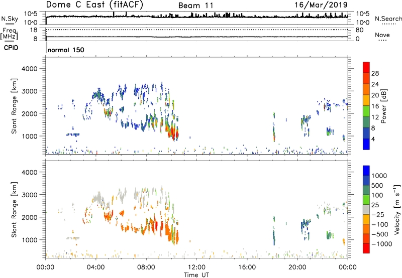402x278 pixels.
Task: Pick the dark blue top segment of the velocity colorbar
Action: coord(366,170)
